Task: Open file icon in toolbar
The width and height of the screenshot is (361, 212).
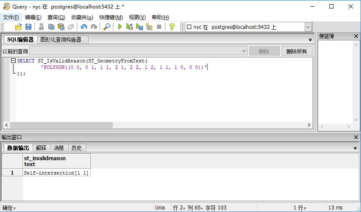Action: (x=18, y=27)
